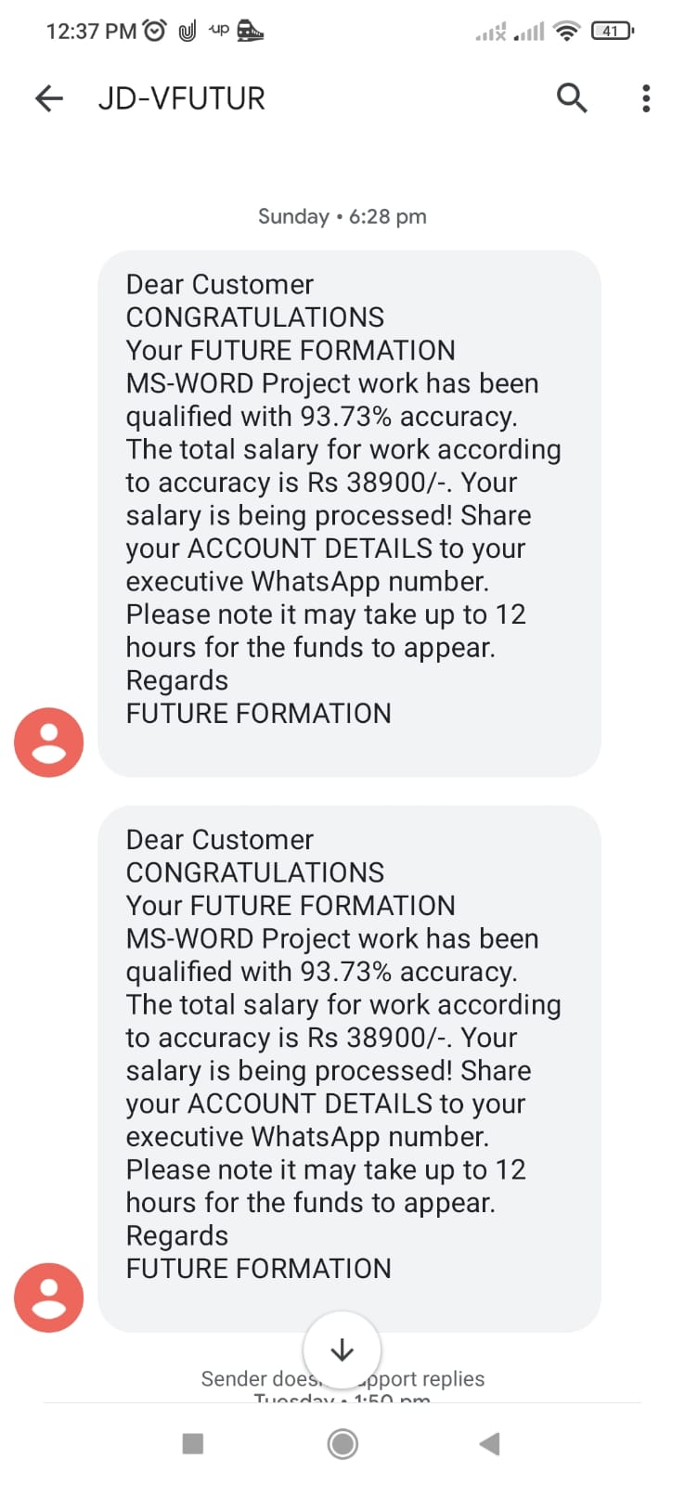Image resolution: width=685 pixels, height=1485 pixels.
Task: Tap the 12:37 PM clock
Action: click(x=90, y=31)
